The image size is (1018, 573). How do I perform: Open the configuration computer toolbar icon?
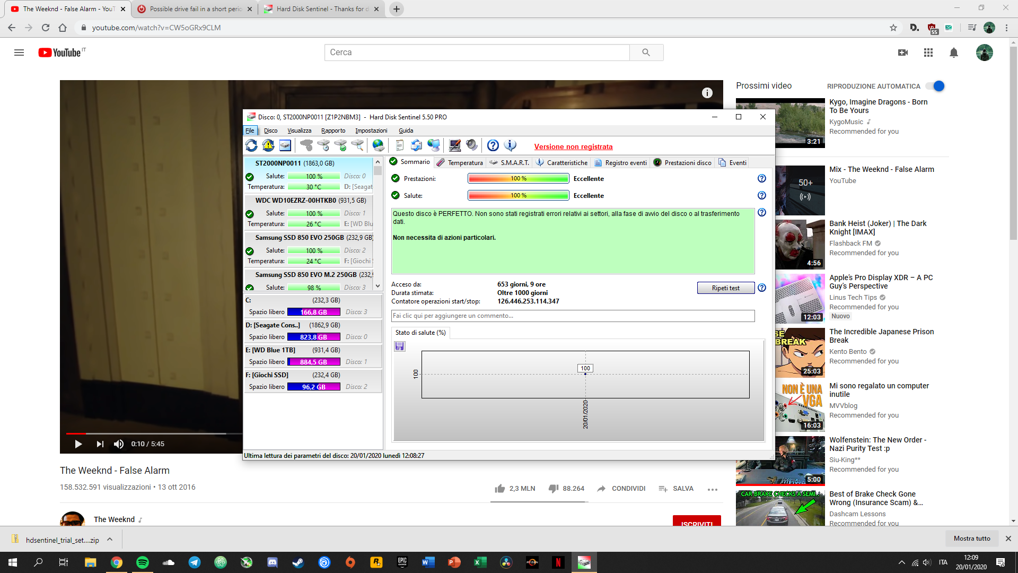455,145
